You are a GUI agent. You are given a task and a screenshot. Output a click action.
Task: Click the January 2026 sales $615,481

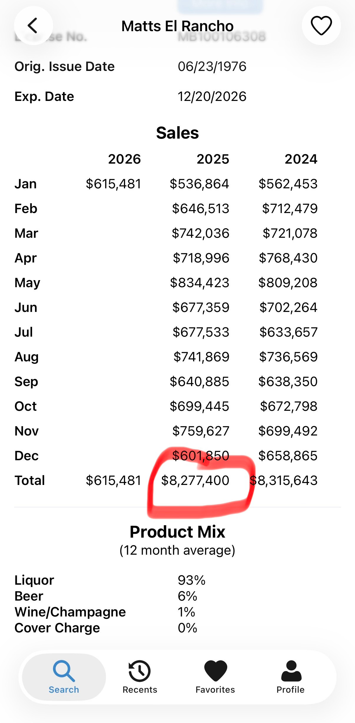[x=113, y=184]
